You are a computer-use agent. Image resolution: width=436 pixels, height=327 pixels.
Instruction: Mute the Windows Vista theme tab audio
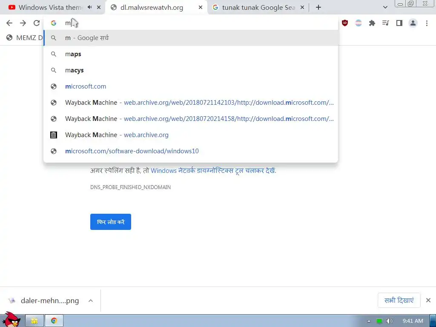89,7
